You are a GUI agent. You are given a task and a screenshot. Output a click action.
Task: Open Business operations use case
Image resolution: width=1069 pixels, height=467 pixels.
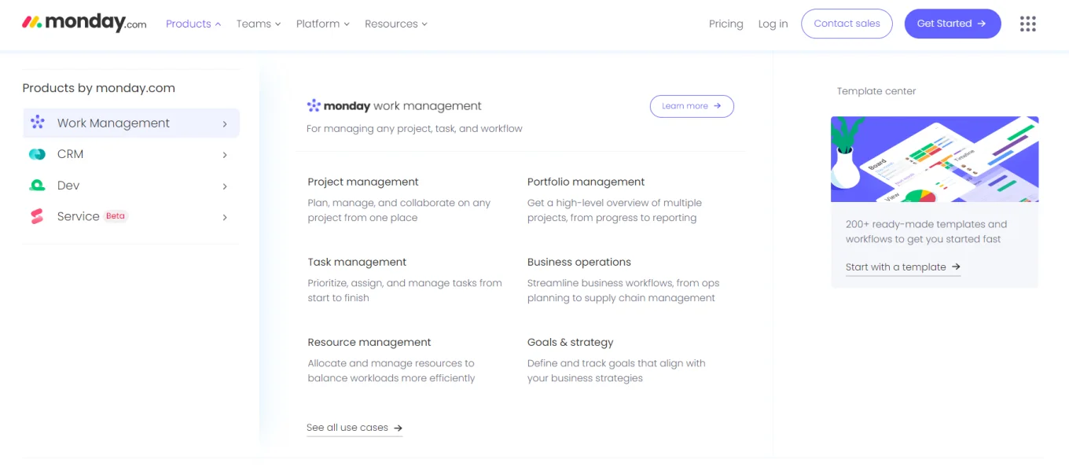pos(579,262)
